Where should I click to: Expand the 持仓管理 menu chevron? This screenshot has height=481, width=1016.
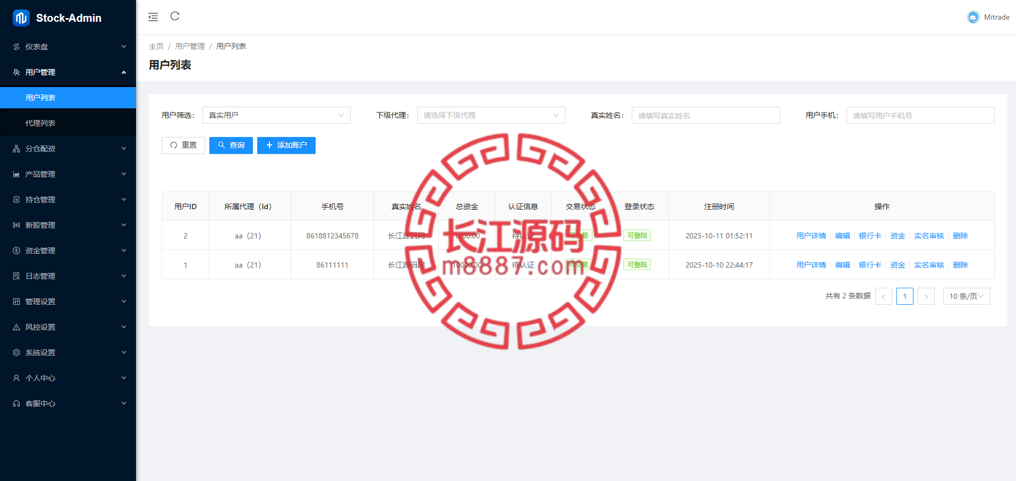(124, 200)
